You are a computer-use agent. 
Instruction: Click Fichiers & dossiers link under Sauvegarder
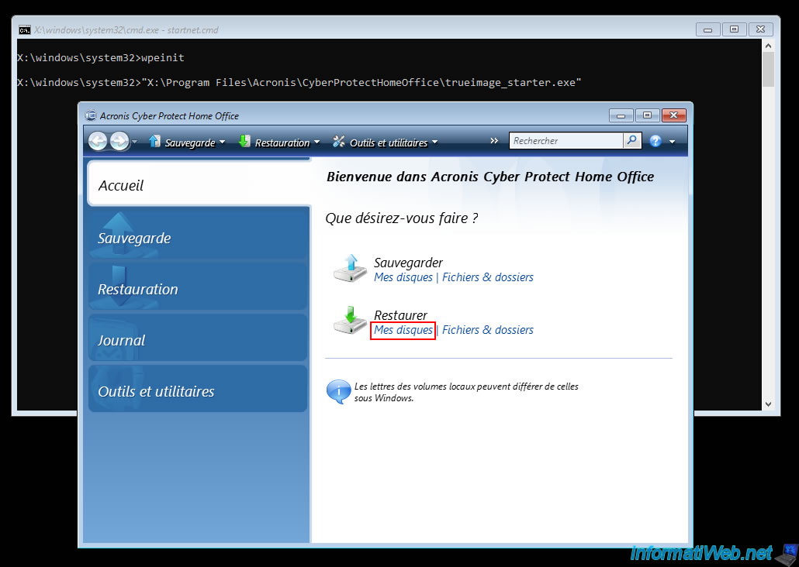coord(487,277)
